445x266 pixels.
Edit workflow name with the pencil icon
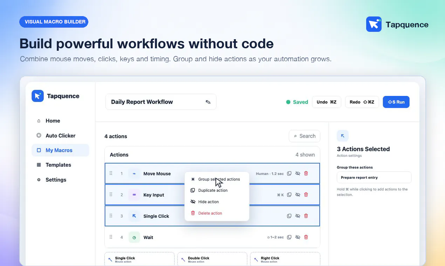coord(208,102)
